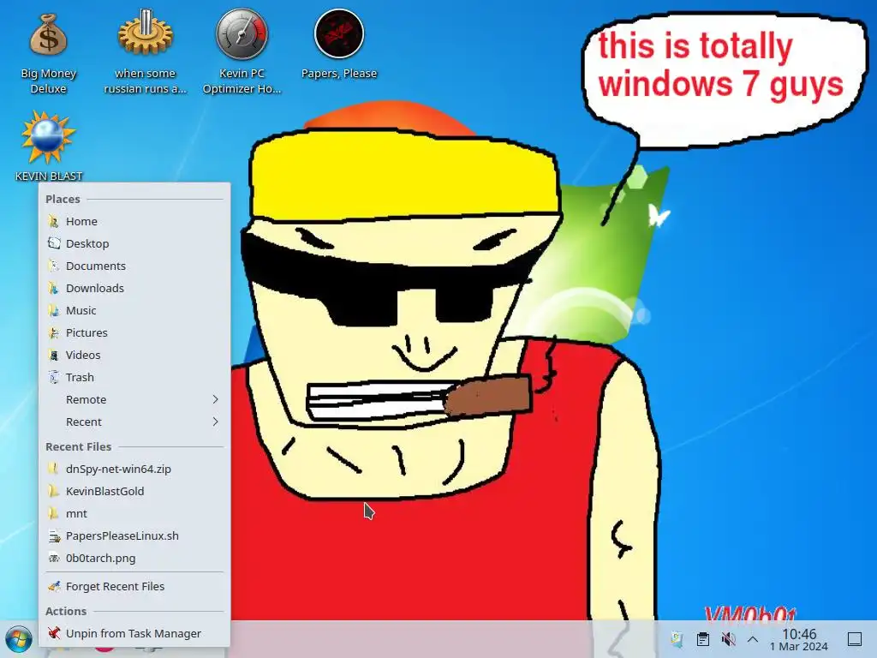
Task: Click the red pin icon for Unpin
Action: click(x=54, y=633)
